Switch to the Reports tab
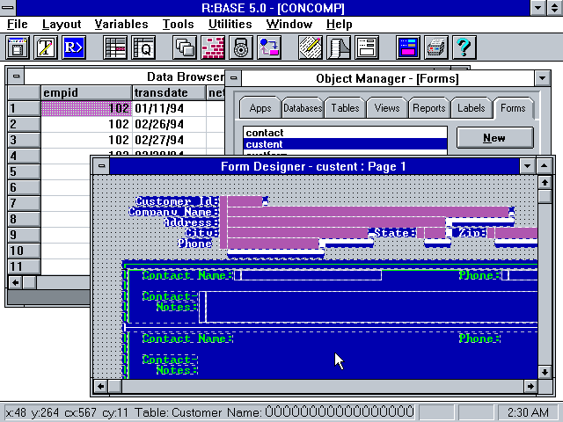 428,108
